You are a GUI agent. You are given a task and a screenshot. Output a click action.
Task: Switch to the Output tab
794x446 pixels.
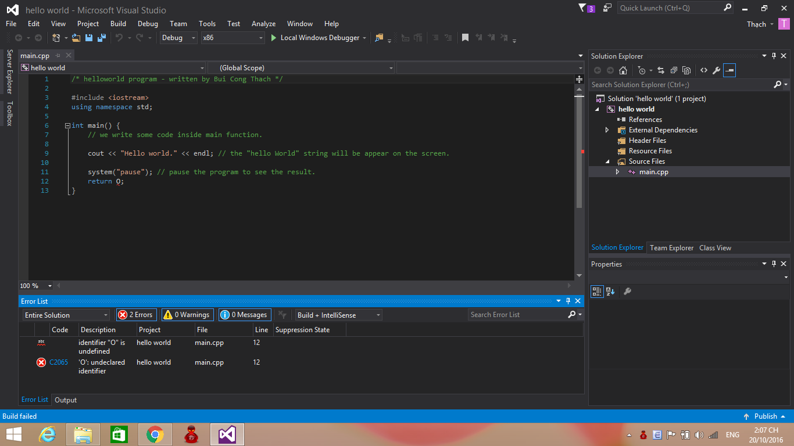[x=66, y=400]
